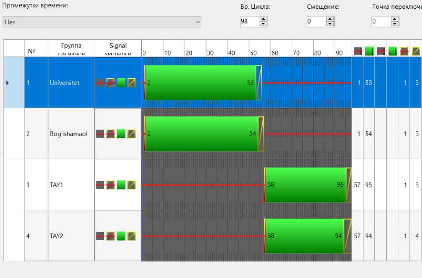Click the leftmost red icon in the column header
The width and height of the screenshot is (422, 278).
tap(358, 51)
